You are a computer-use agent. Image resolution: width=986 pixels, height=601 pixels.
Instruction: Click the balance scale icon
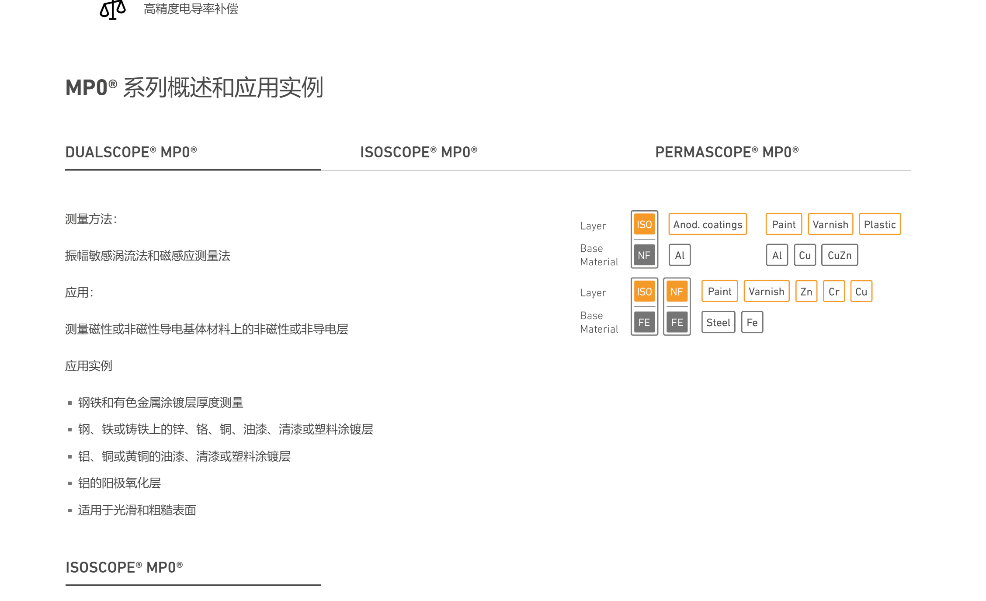[113, 10]
